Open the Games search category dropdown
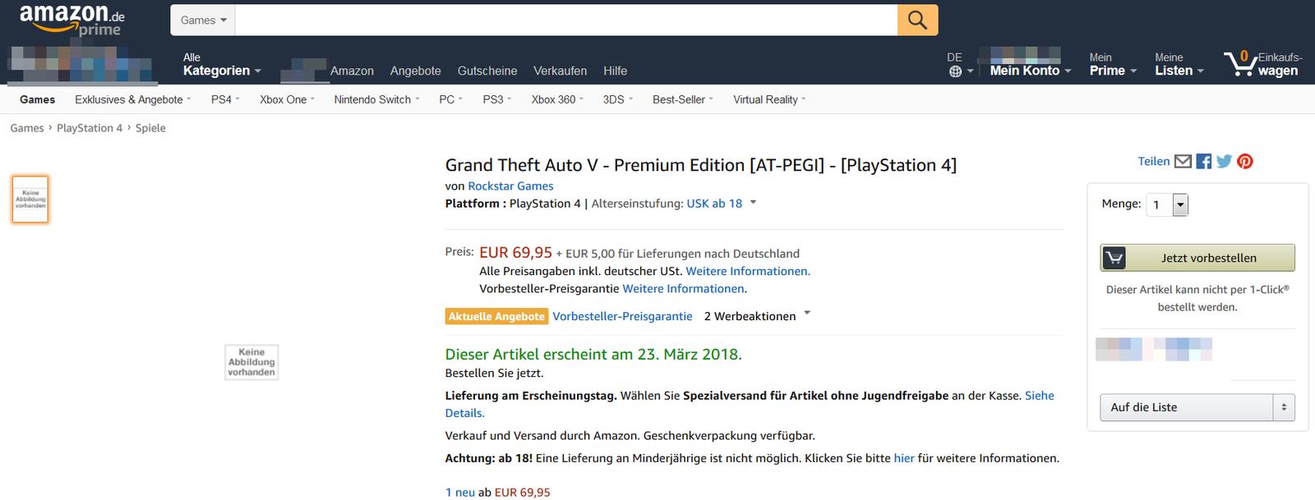Image resolution: width=1315 pixels, height=500 pixels. coord(203,21)
